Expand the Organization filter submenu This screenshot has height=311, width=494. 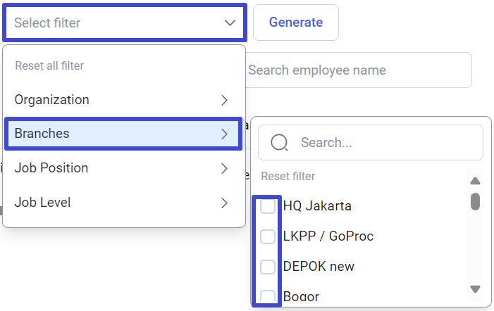(123, 100)
